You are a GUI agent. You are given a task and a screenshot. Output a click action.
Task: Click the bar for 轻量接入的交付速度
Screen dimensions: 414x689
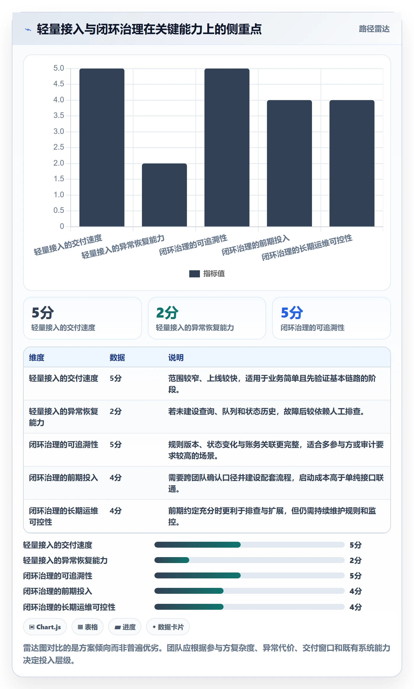(x=102, y=148)
